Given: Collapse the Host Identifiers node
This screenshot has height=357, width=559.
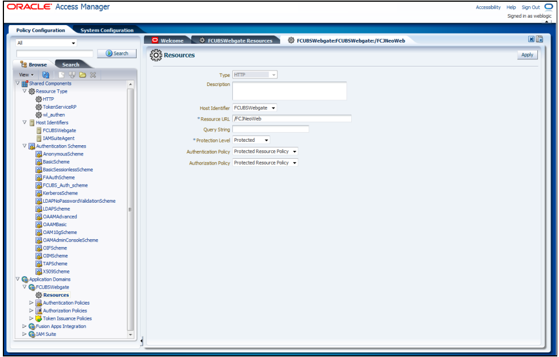Looking at the screenshot, I should coord(24,122).
